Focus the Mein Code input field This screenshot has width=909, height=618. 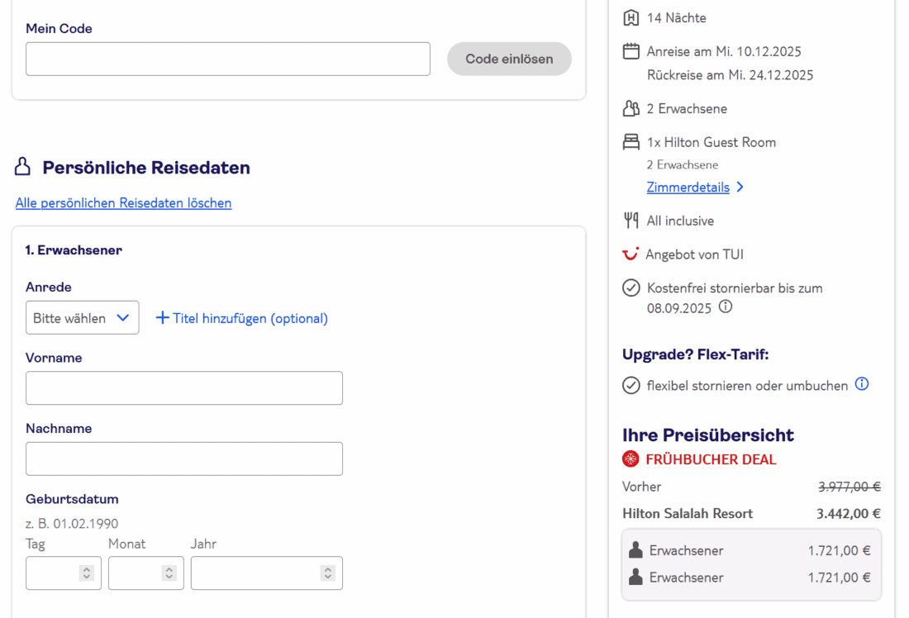coord(227,59)
